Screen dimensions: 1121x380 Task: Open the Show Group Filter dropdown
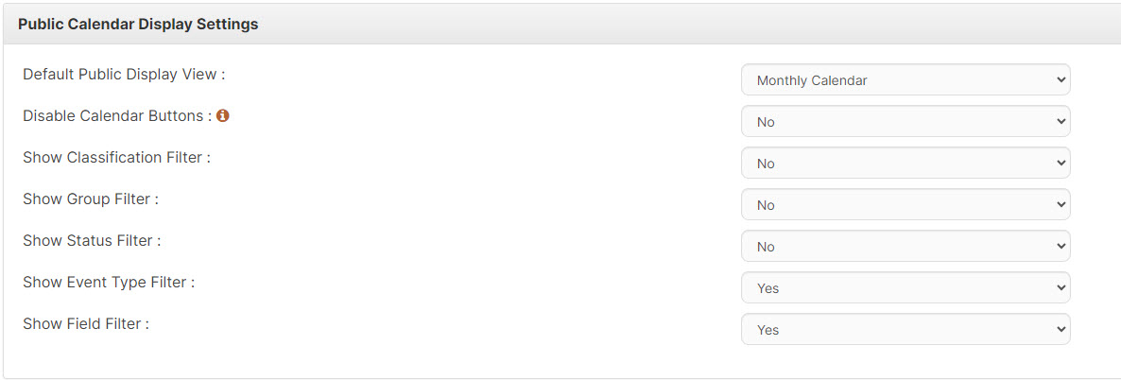tap(905, 205)
